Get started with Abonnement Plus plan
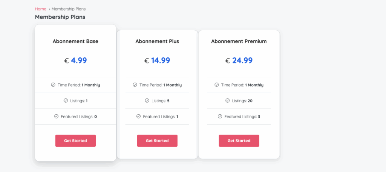Screen dimensions: 386x172 pos(157,141)
